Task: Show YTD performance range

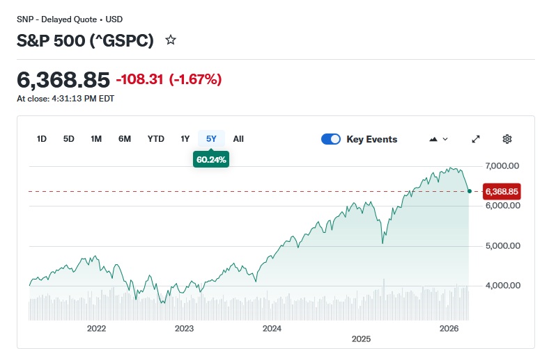Action: point(156,139)
